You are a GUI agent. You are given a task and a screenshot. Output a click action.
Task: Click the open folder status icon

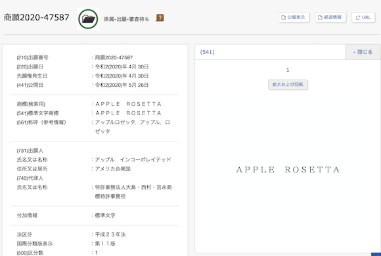tap(88, 19)
